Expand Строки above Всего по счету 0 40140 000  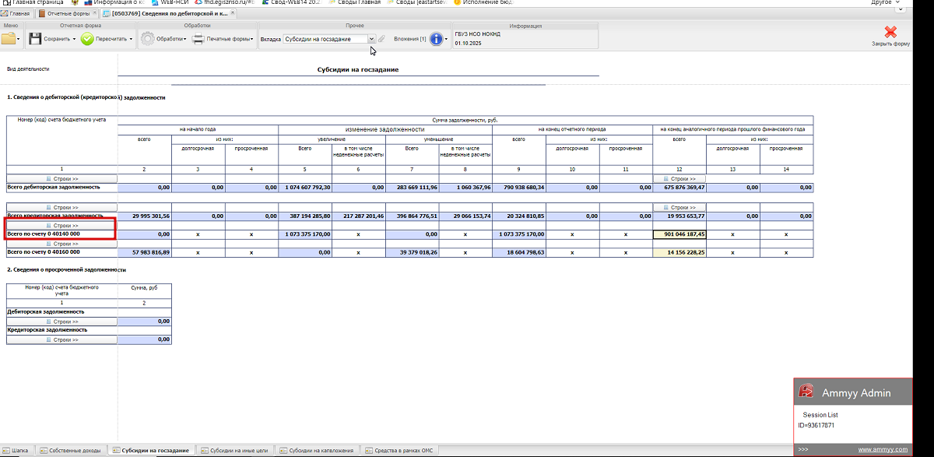coord(61,226)
